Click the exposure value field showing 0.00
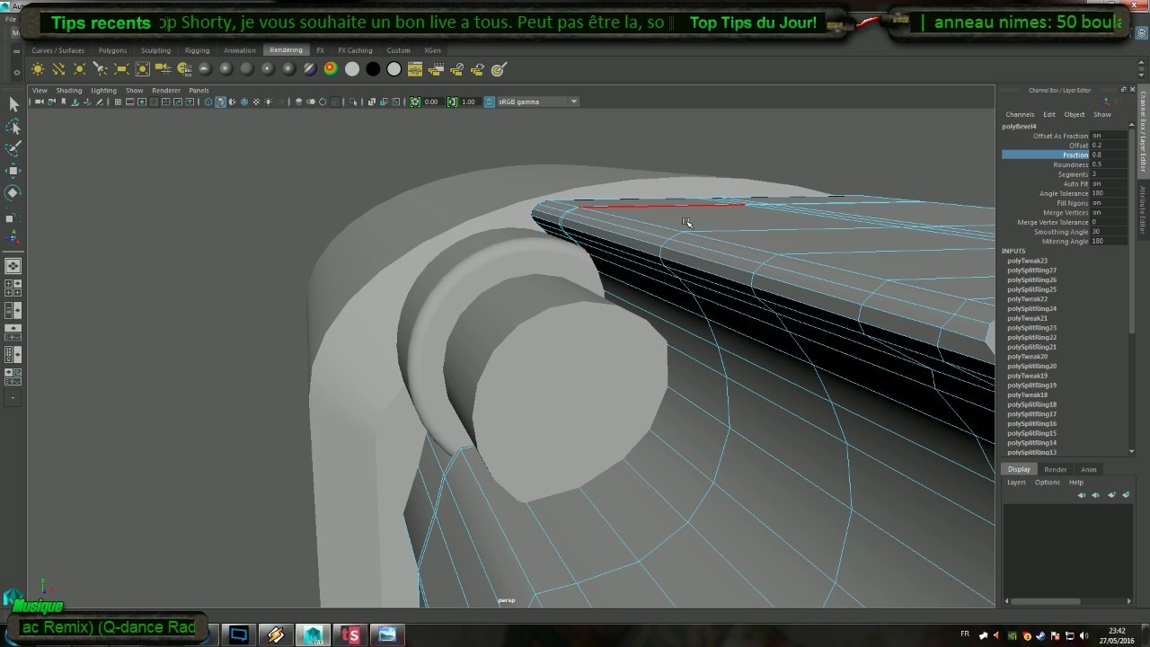Viewport: 1150px width, 647px height. [x=431, y=102]
